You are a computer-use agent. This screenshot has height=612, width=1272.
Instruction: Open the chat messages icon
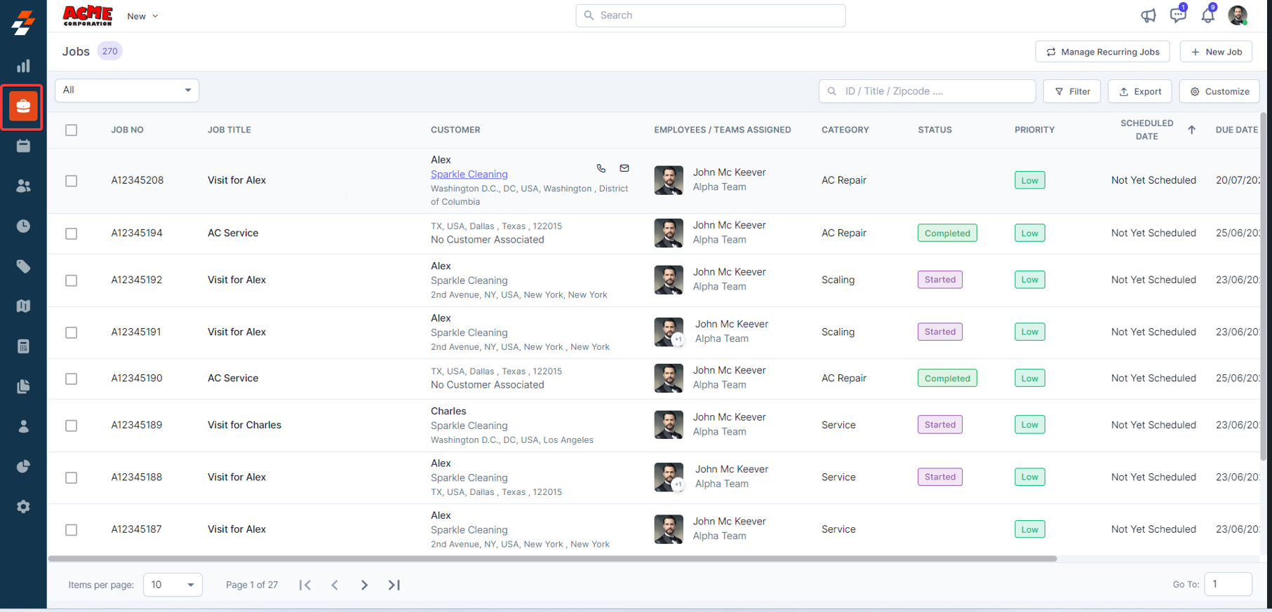pos(1177,15)
